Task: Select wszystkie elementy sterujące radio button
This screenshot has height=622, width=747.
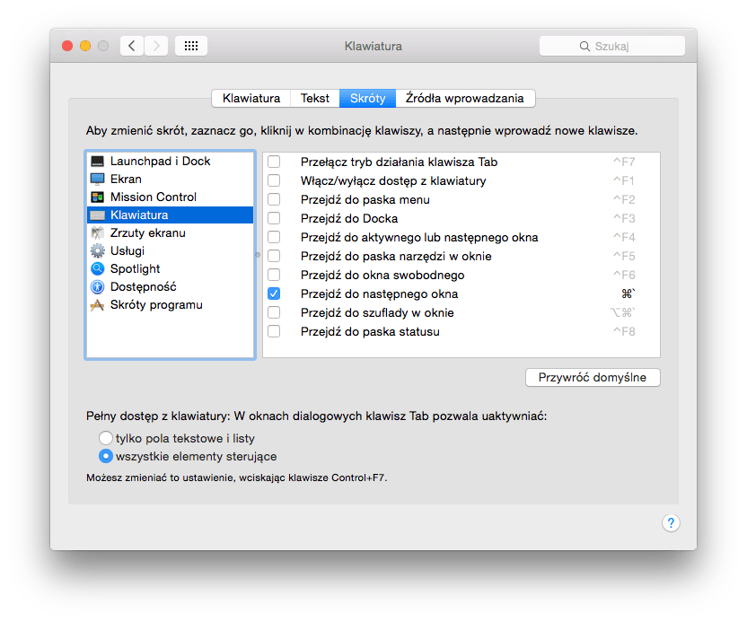Action: [x=106, y=456]
